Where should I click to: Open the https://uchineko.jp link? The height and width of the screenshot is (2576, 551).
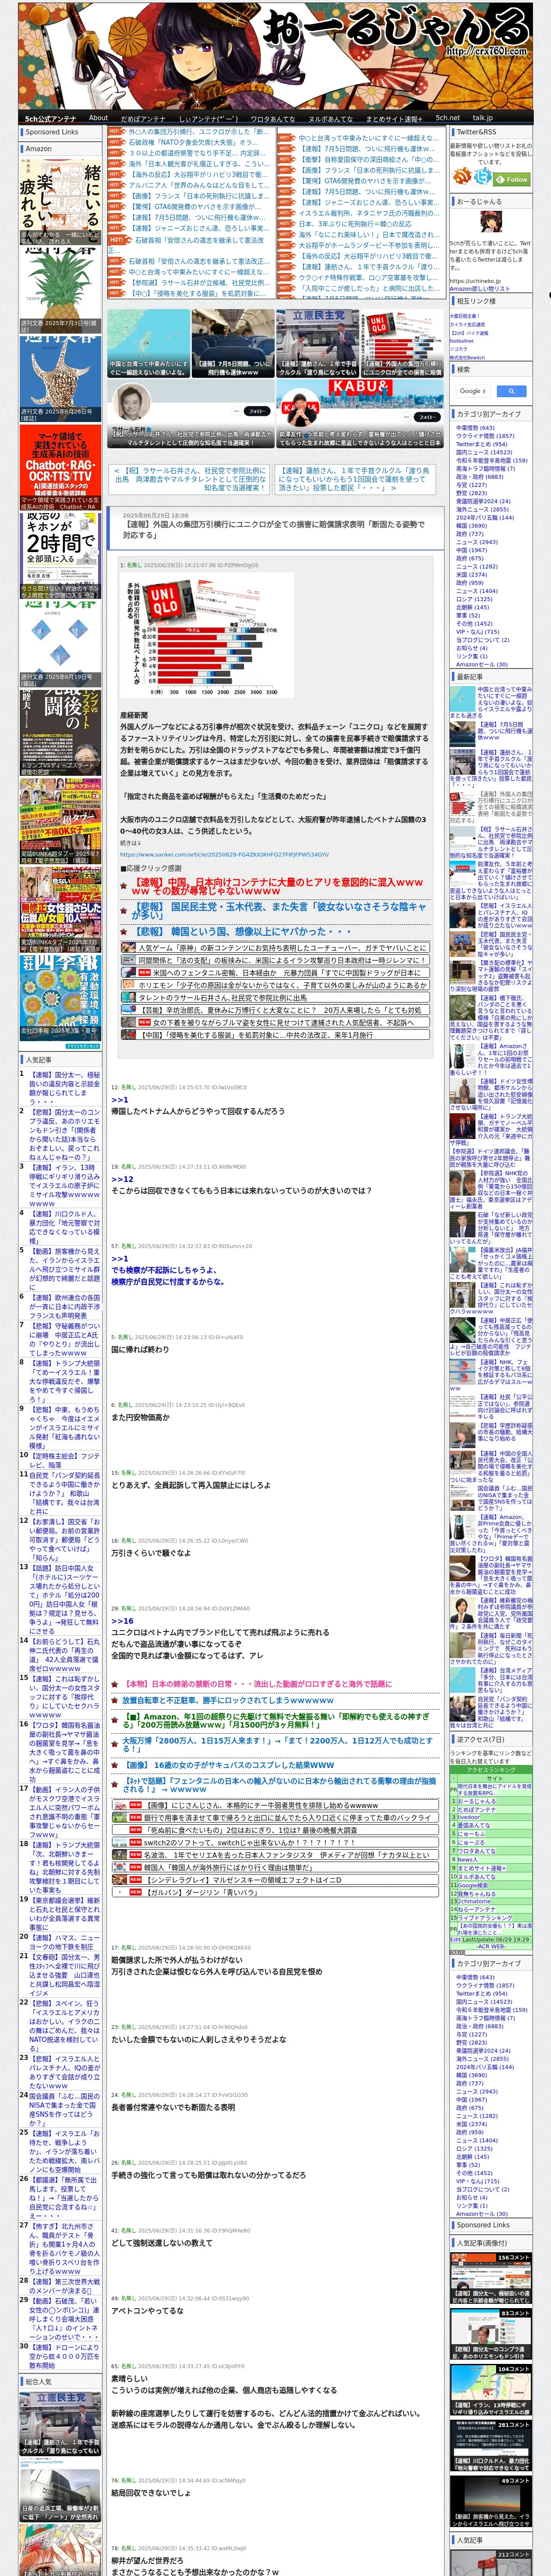[475, 281]
